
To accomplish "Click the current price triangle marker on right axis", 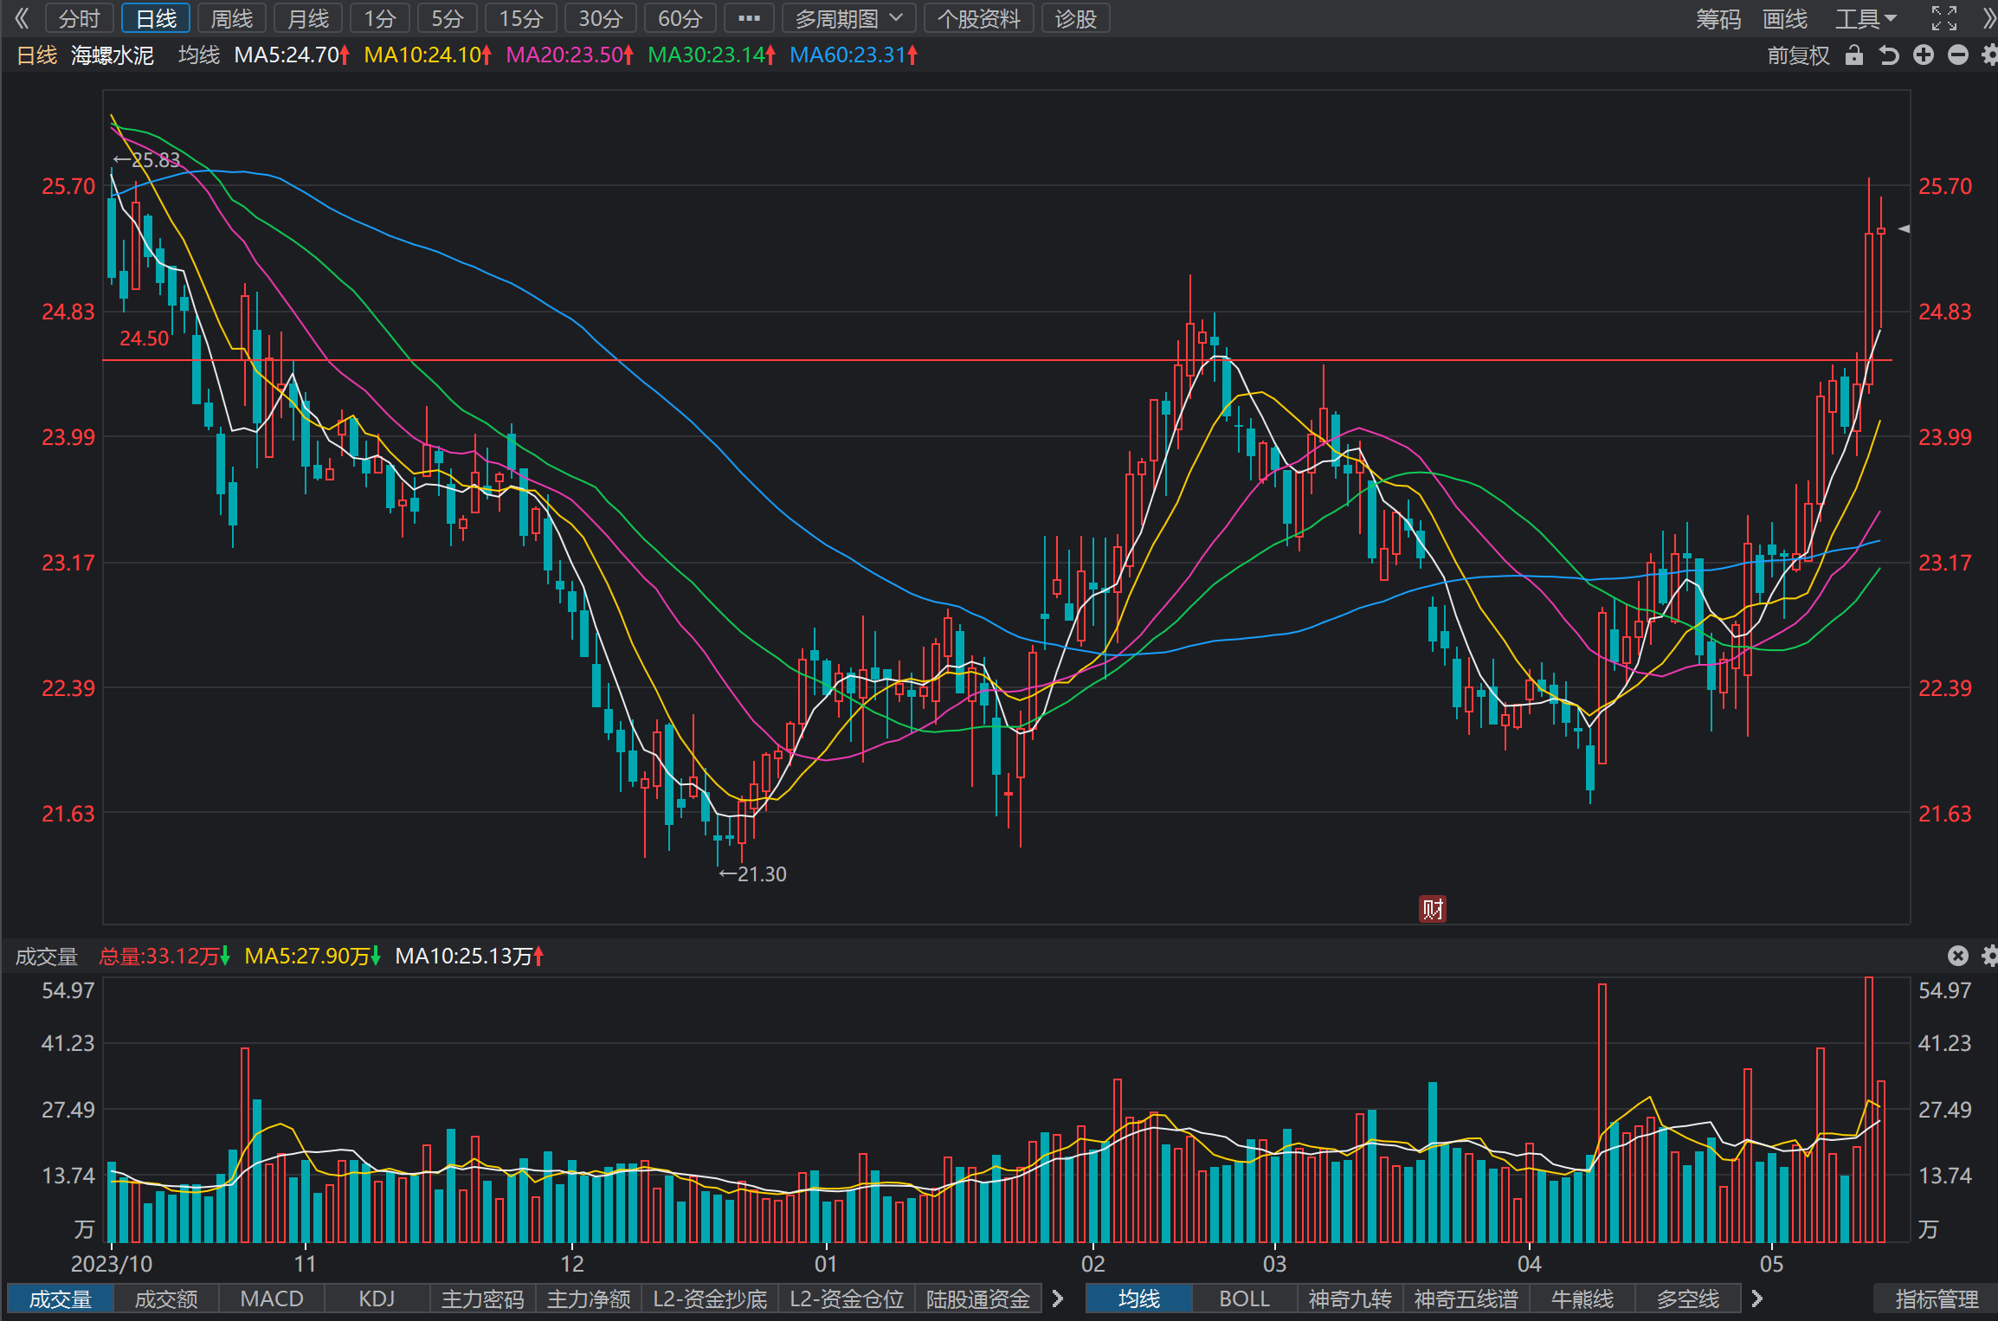I will (1904, 229).
